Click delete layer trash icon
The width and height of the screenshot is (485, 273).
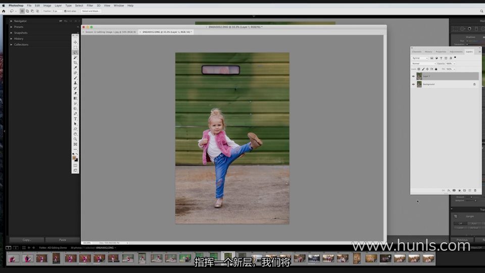tap(475, 191)
